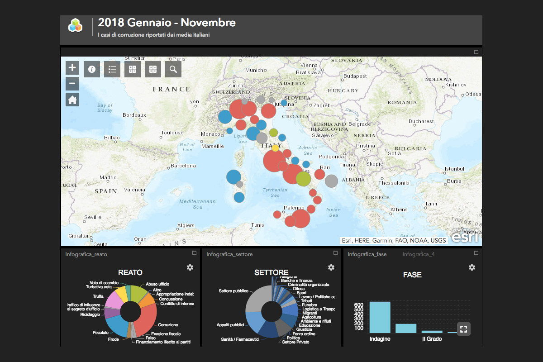The image size is (543, 362).
Task: Reset map to home extent
Action: pyautogui.click(x=72, y=100)
